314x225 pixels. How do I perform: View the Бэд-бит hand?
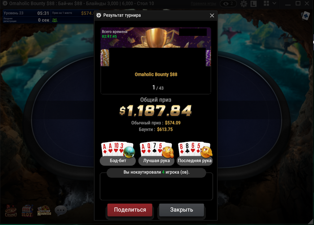coord(118,154)
